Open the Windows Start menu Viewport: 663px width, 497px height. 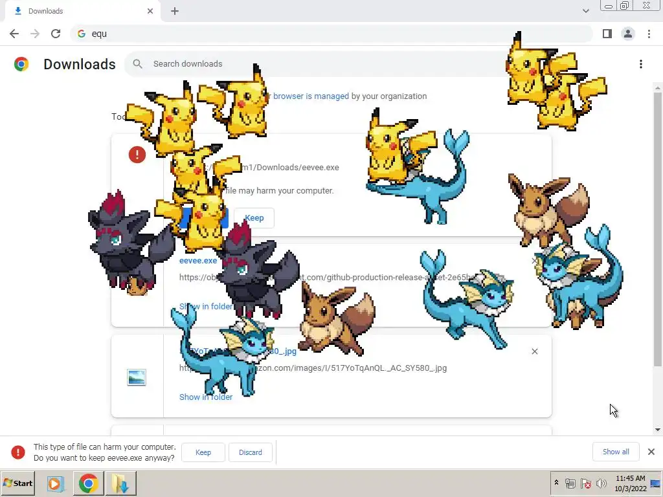pos(17,483)
